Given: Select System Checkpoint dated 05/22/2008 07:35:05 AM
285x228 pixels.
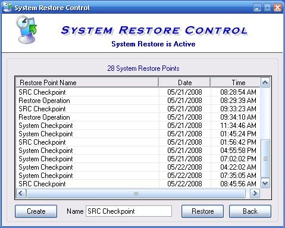Looking at the screenshot, I should coord(138,176).
